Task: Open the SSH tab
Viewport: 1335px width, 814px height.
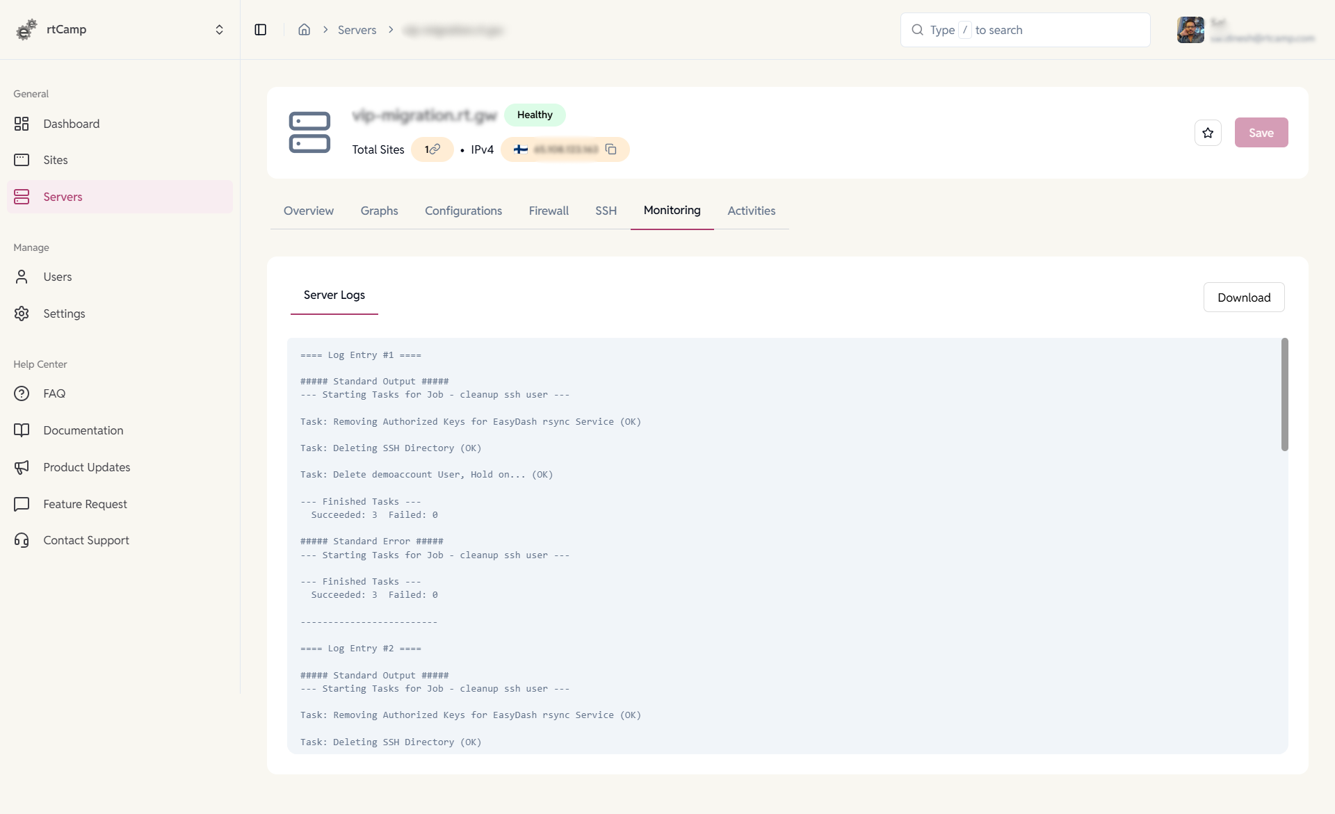Action: [x=606, y=211]
